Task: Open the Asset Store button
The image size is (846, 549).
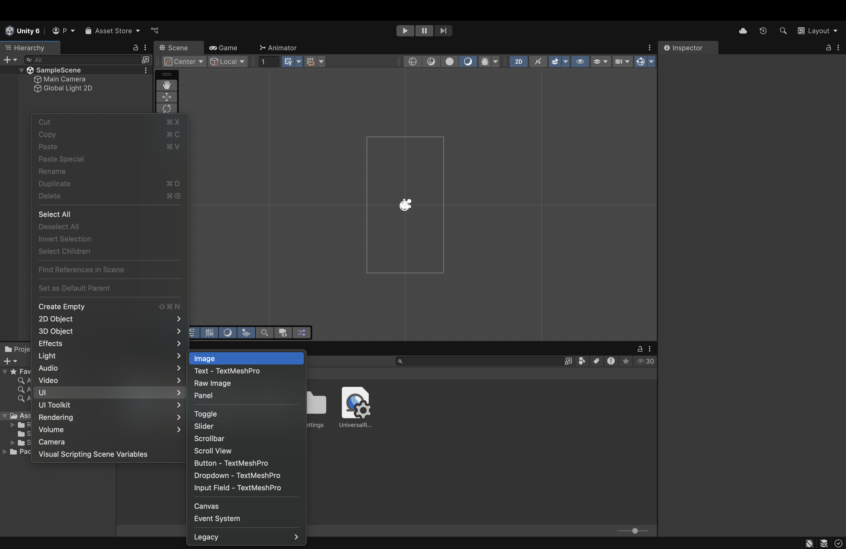Action: click(x=112, y=31)
